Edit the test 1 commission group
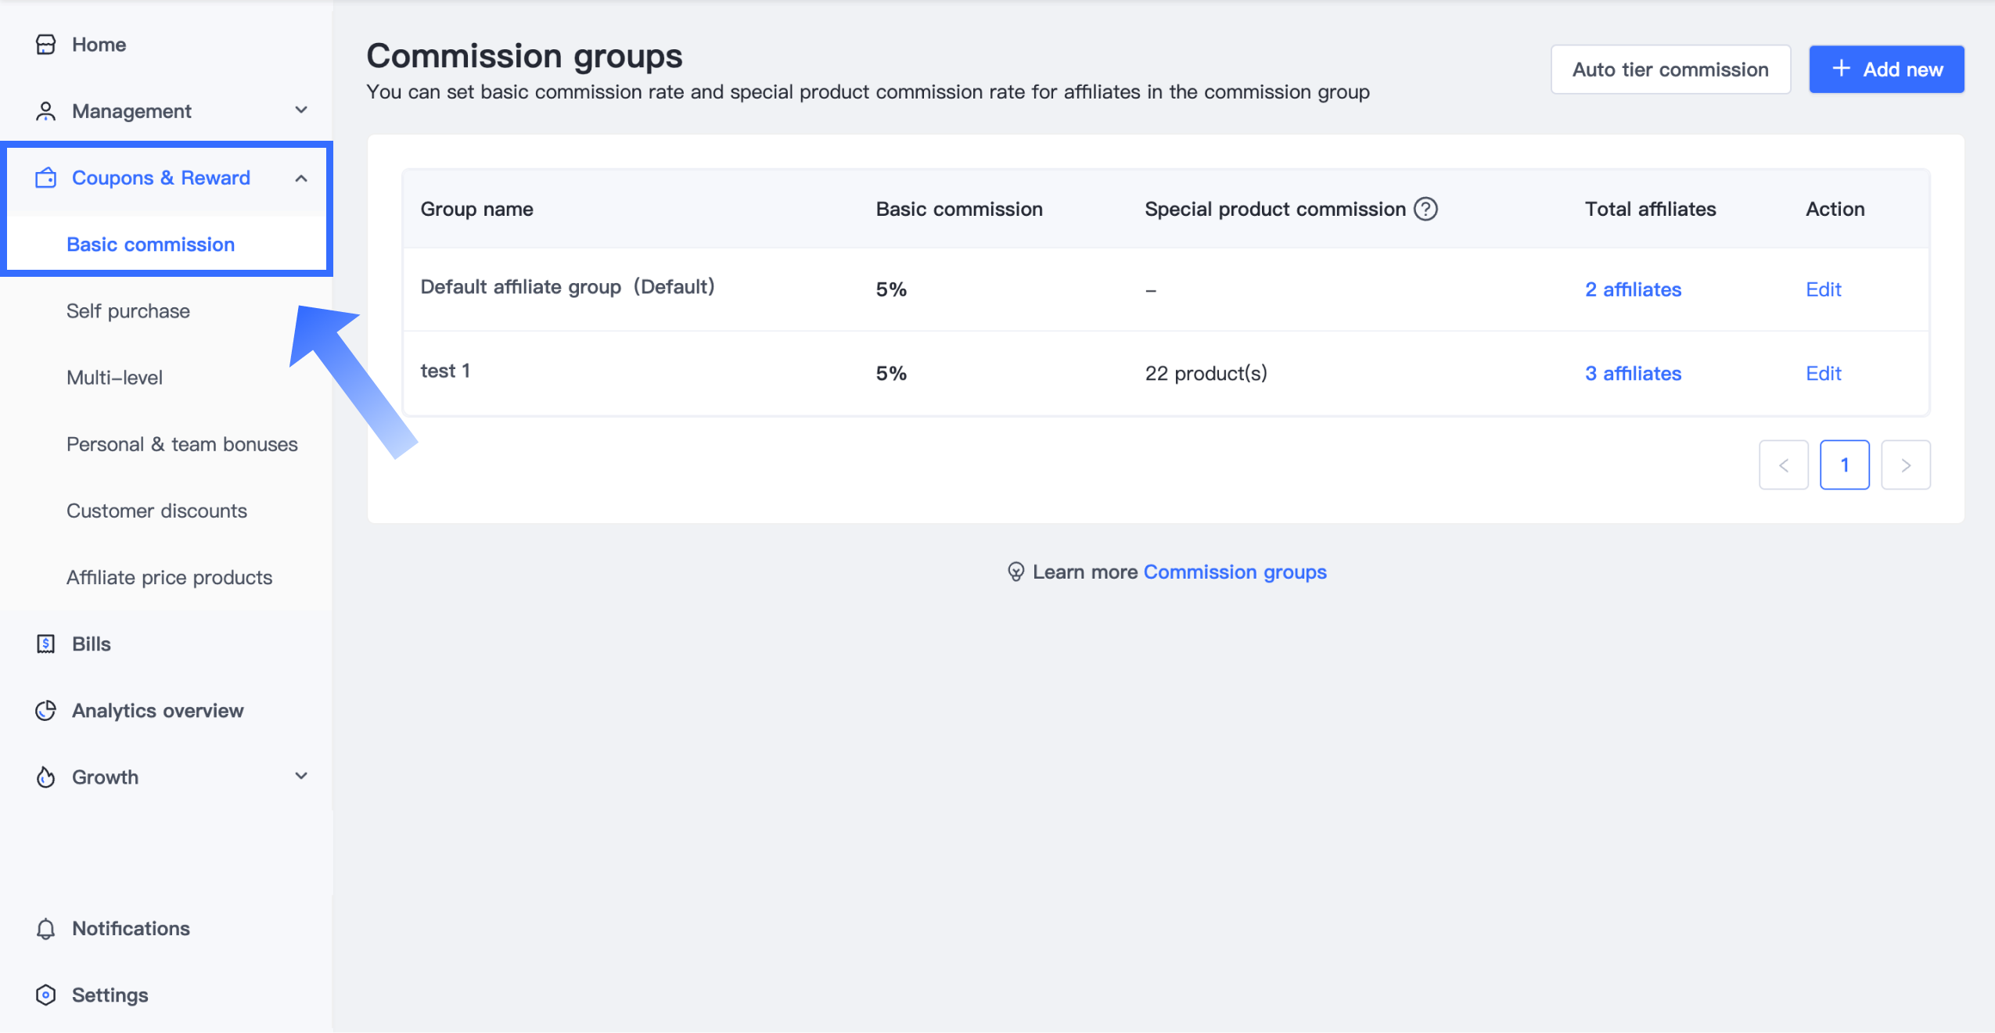Image resolution: width=1995 pixels, height=1033 pixels. point(1823,373)
